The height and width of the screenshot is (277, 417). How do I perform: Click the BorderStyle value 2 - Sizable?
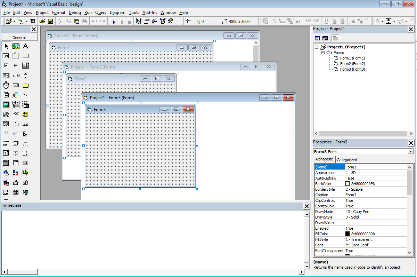(x=376, y=189)
